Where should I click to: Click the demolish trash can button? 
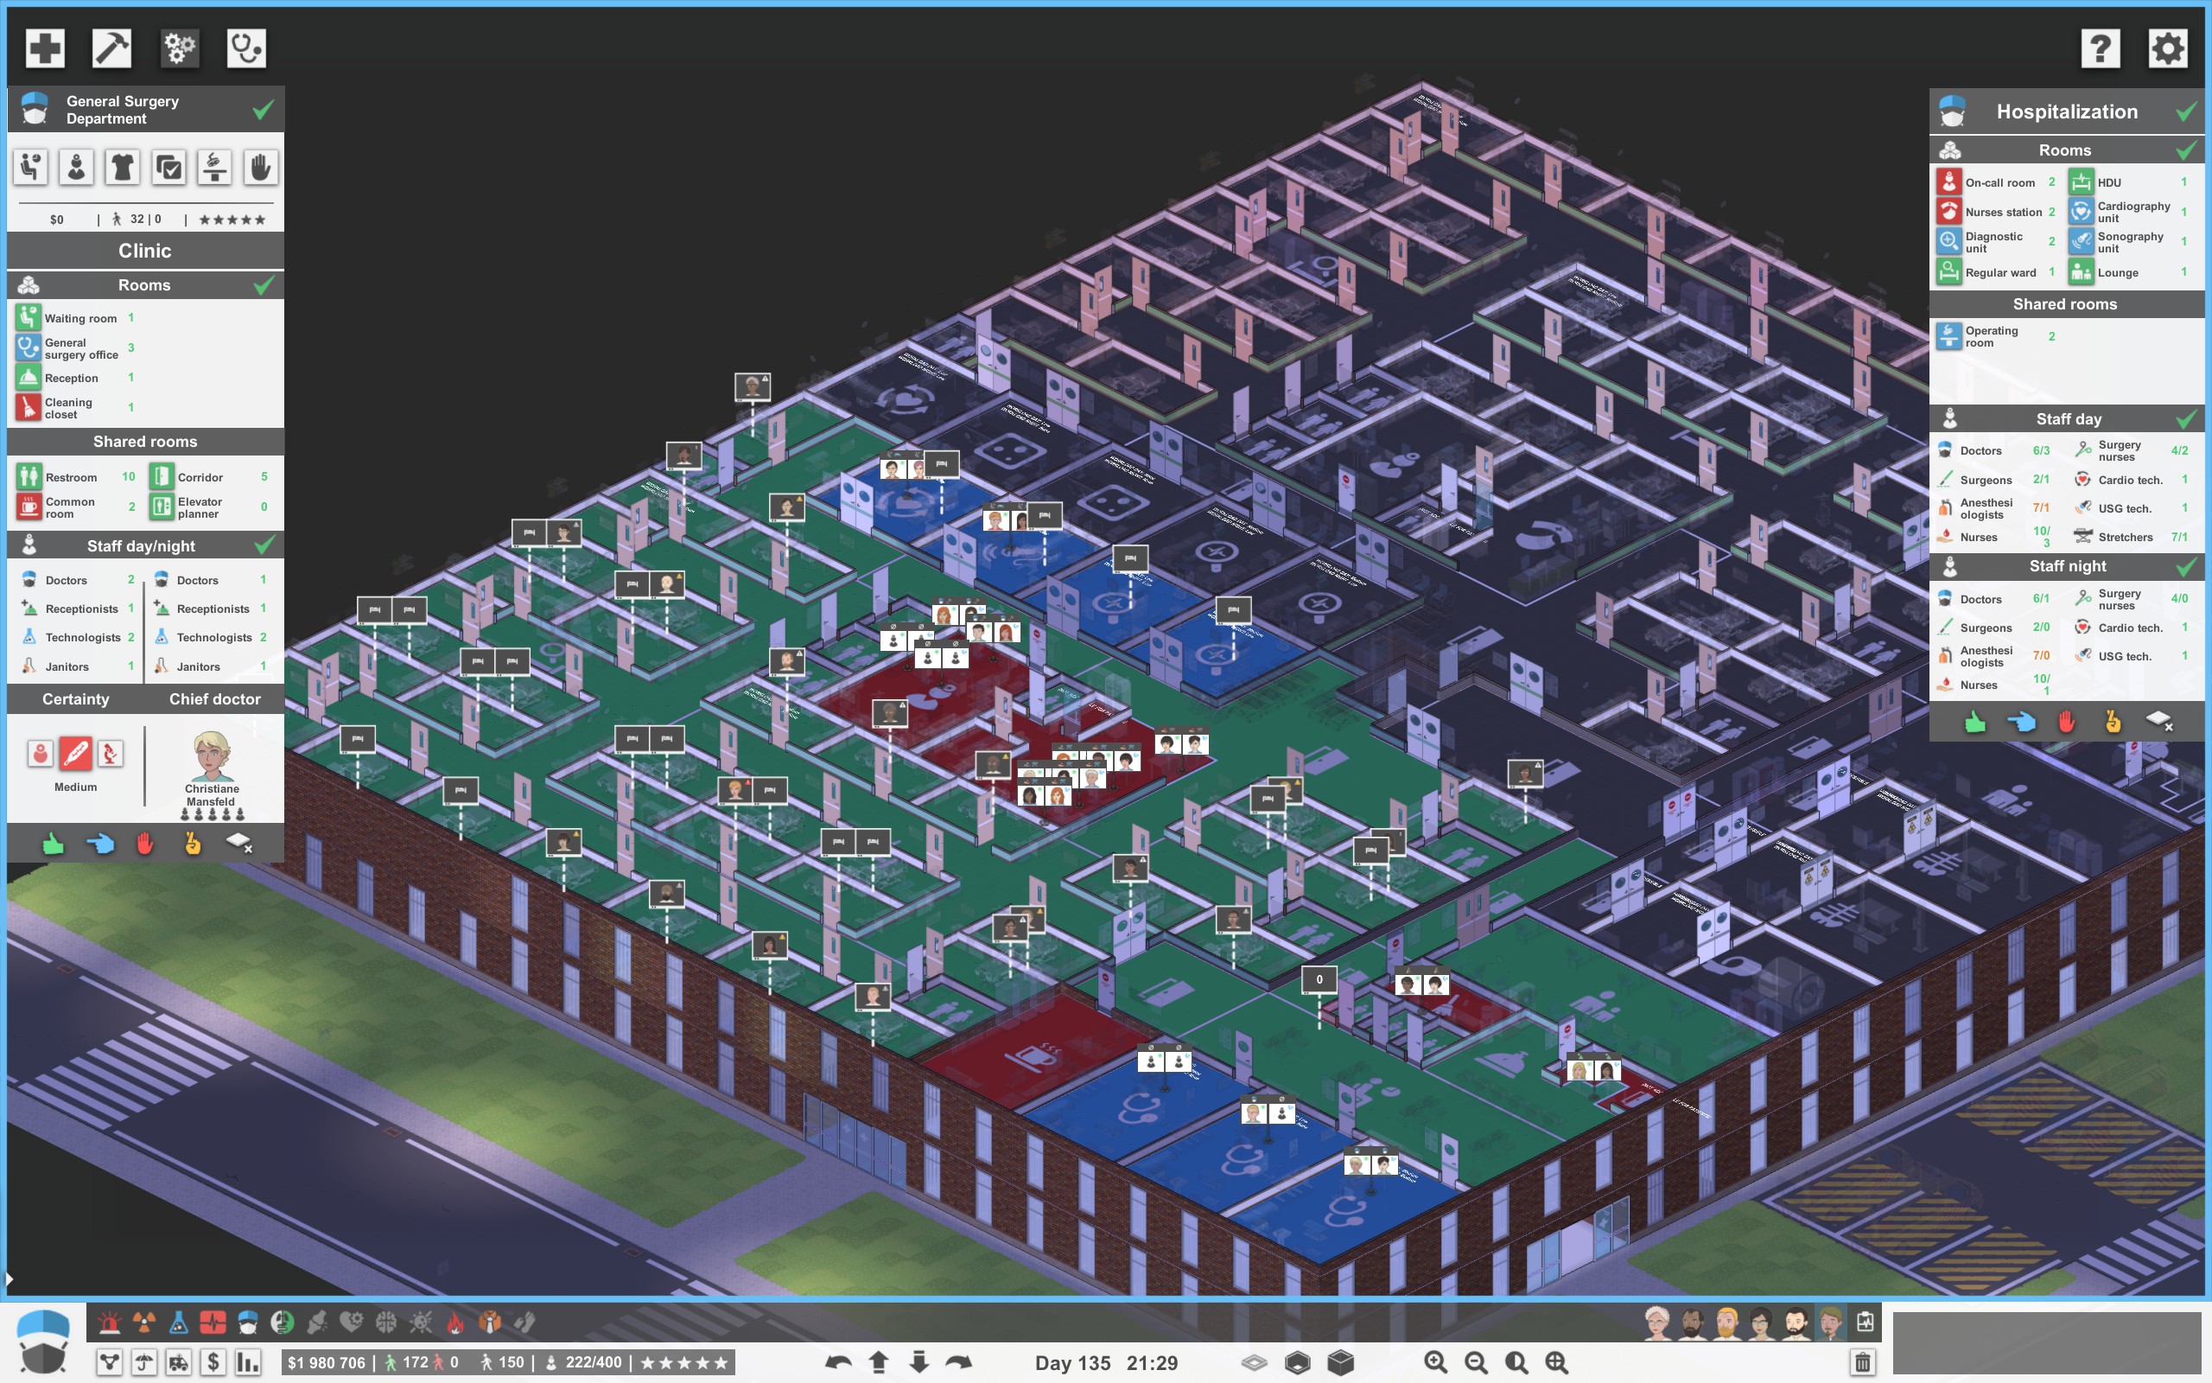1862,1362
